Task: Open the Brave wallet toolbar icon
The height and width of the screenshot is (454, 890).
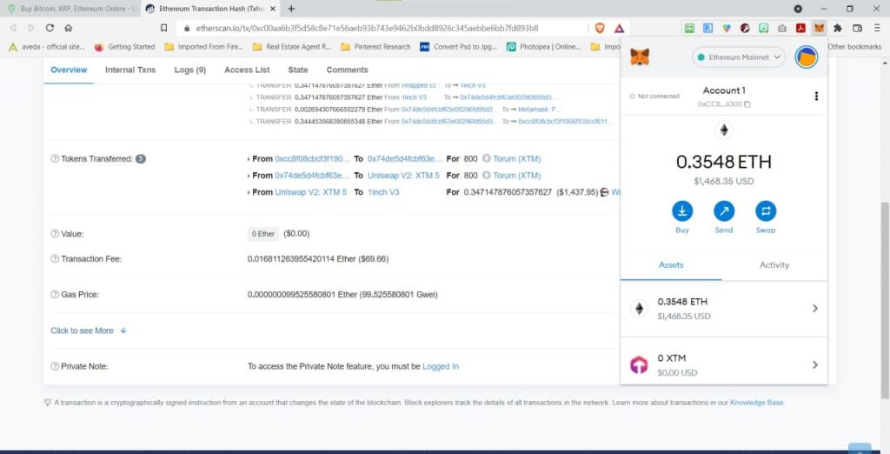Action: tap(858, 27)
